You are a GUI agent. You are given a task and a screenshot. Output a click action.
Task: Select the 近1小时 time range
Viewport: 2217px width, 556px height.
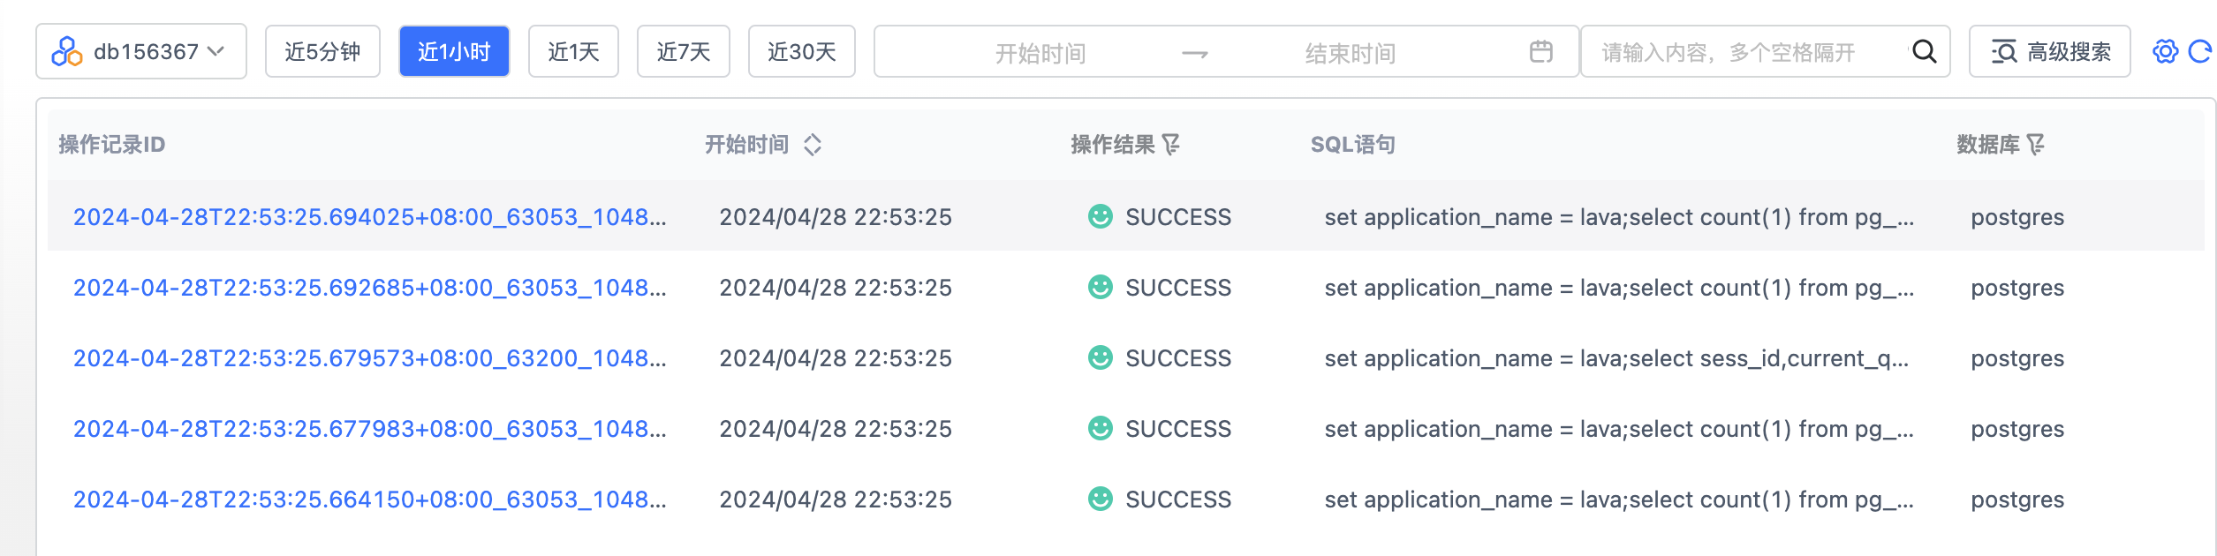coord(454,52)
